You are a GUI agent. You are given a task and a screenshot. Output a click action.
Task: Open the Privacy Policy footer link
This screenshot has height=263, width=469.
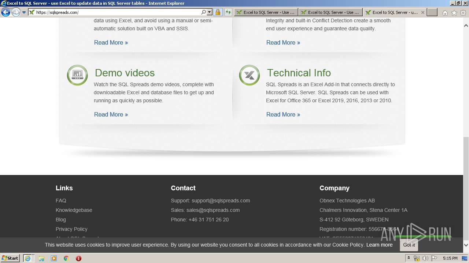tap(71, 229)
